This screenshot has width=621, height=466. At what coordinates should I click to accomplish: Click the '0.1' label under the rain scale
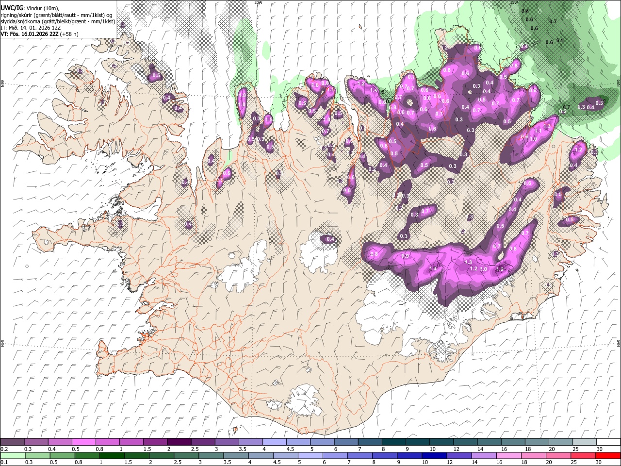[x=4, y=462]
